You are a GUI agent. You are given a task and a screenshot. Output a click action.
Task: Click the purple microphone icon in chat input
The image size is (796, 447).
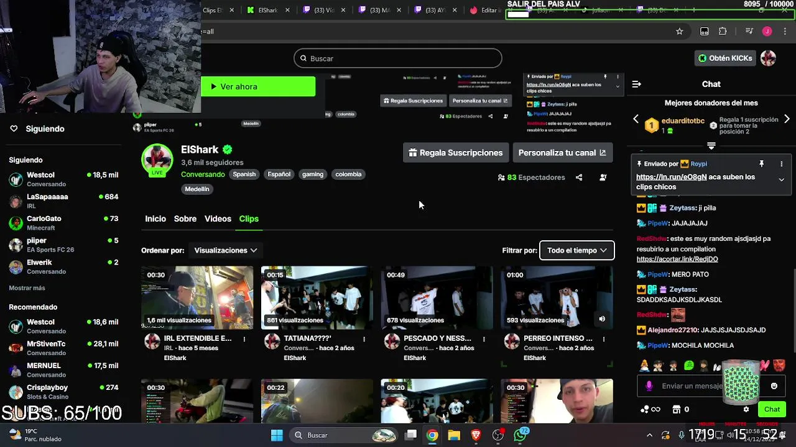point(649,386)
